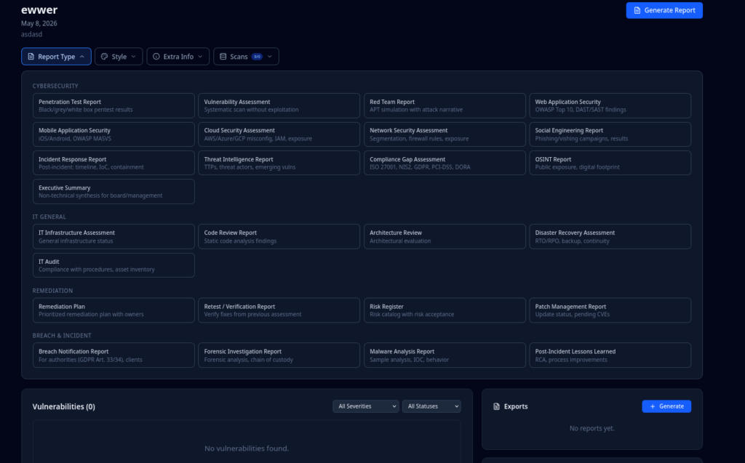Click the database icon on Scans
The image size is (745, 463).
(x=223, y=57)
